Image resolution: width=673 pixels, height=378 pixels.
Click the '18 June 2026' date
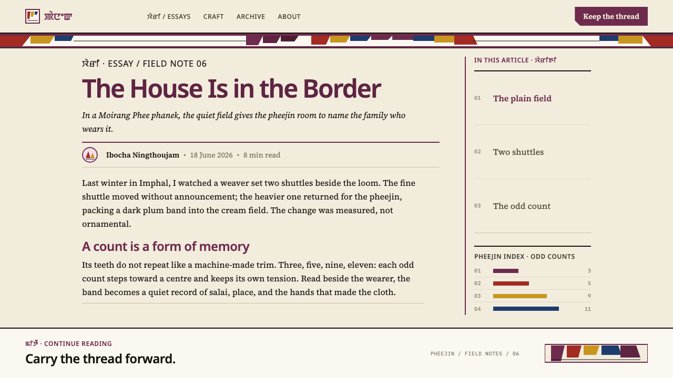coord(211,155)
